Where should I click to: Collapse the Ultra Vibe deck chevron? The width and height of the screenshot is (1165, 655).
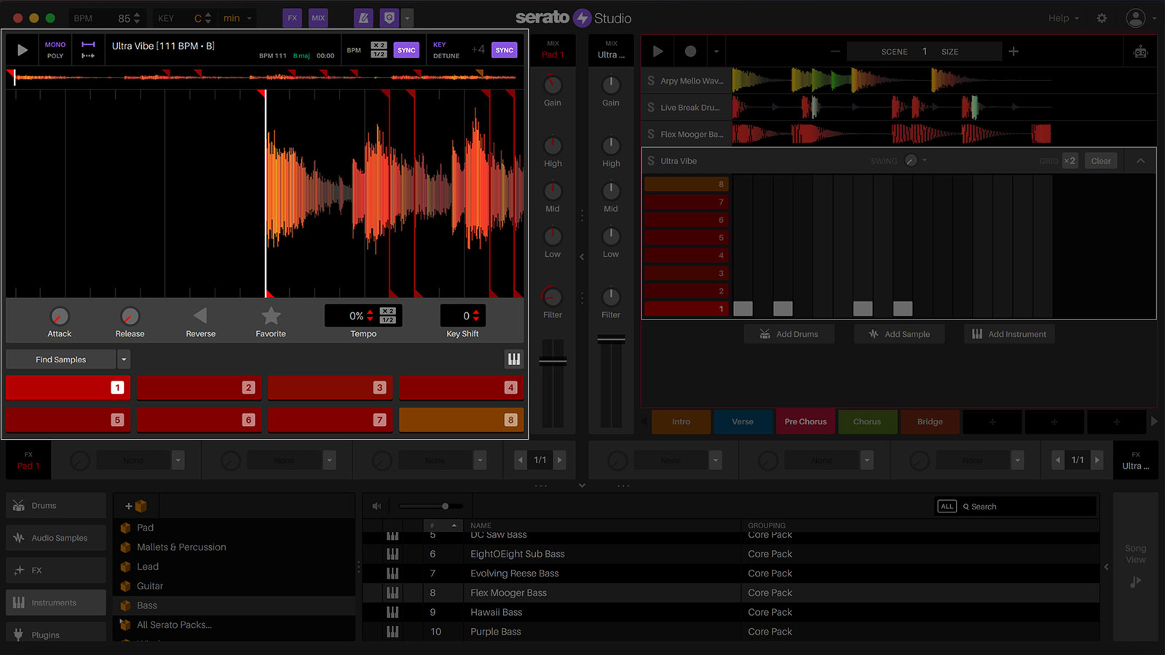[1141, 161]
